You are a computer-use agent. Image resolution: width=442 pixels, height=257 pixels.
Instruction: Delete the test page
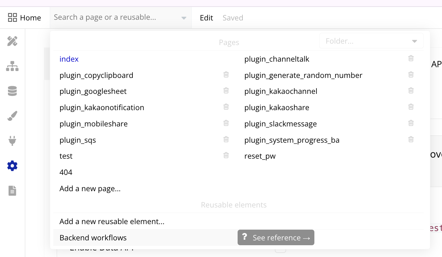[226, 156]
